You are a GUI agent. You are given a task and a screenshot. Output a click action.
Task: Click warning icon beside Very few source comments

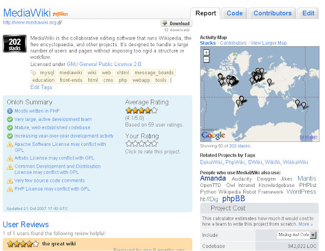(10, 181)
